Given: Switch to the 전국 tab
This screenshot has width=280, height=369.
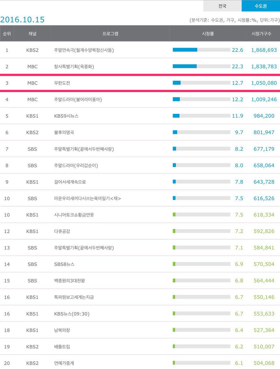Looking at the screenshot, I should tap(222, 6).
